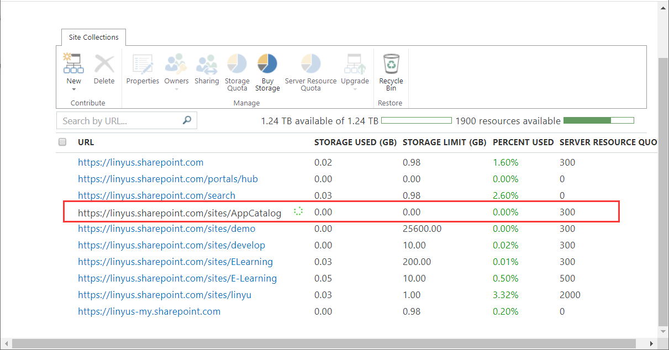Click the 0.20% percent used value
The image size is (669, 350).
pyautogui.click(x=505, y=311)
